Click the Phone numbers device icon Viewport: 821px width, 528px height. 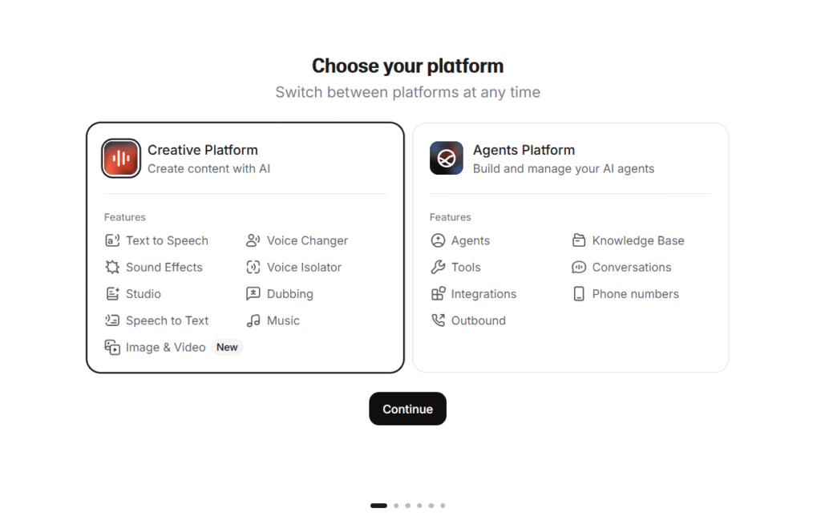coord(579,294)
